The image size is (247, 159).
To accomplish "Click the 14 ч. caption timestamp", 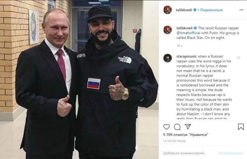I will tap(180, 46).
